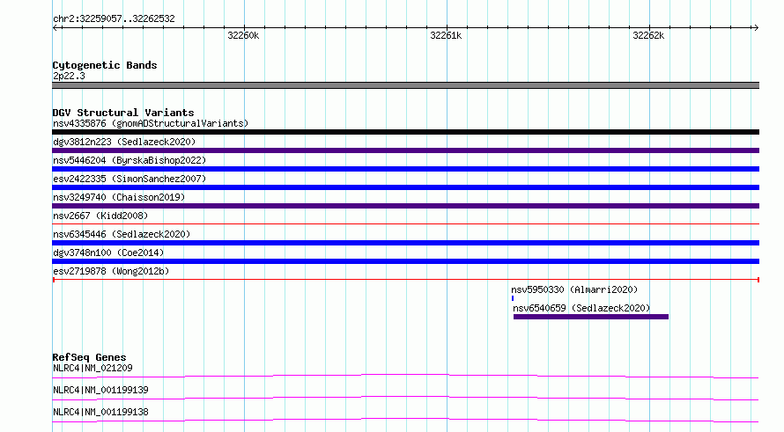This screenshot has height=432, width=784.
Task: Click the ruler's right arrowhead
Action: [x=756, y=27]
